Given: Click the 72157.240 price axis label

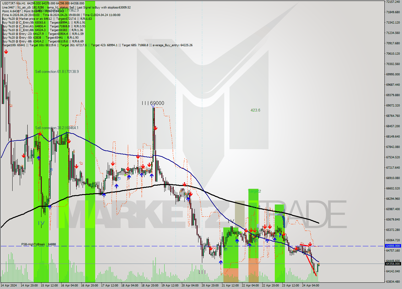Looking at the screenshot, I should [x=393, y=2].
